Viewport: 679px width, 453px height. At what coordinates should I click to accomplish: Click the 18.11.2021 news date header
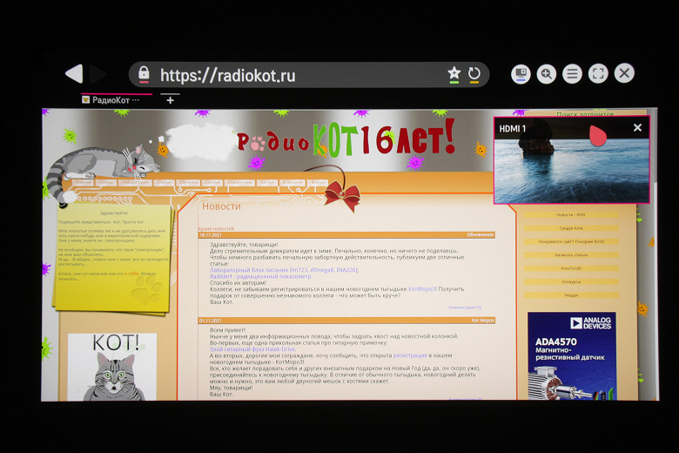pyautogui.click(x=211, y=235)
